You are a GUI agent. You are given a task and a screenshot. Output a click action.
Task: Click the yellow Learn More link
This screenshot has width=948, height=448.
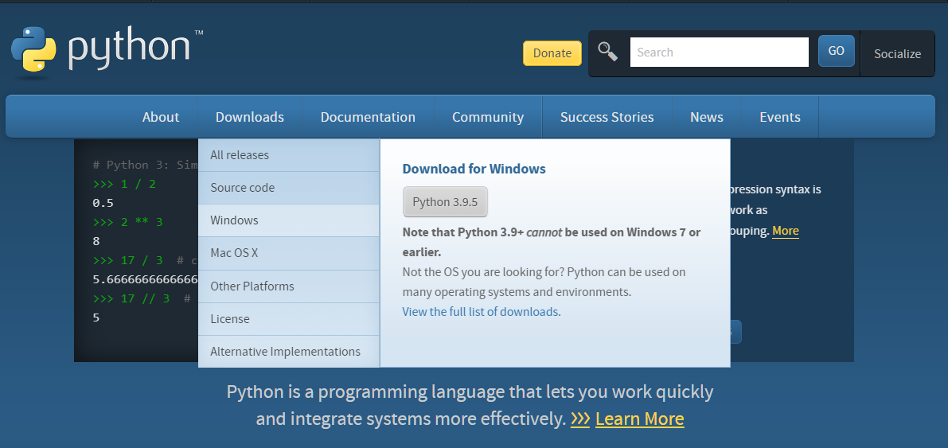(639, 419)
